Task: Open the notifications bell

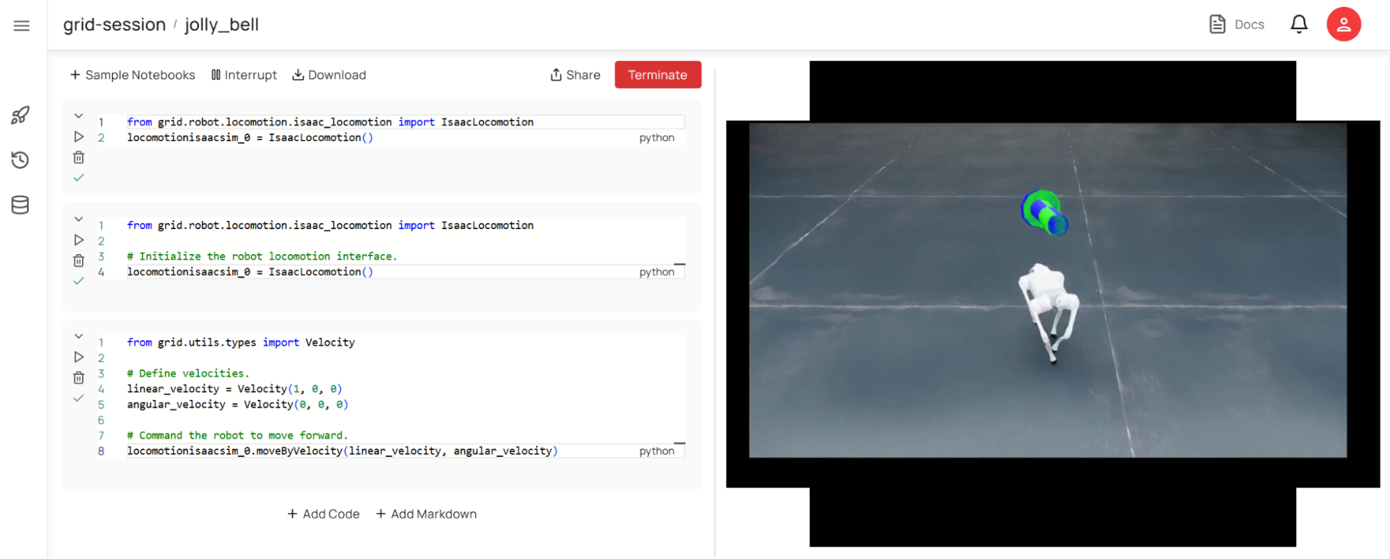Action: coord(1298,24)
